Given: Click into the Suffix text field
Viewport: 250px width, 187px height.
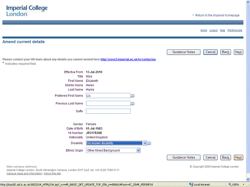Looking at the screenshot, I should coord(108,111).
